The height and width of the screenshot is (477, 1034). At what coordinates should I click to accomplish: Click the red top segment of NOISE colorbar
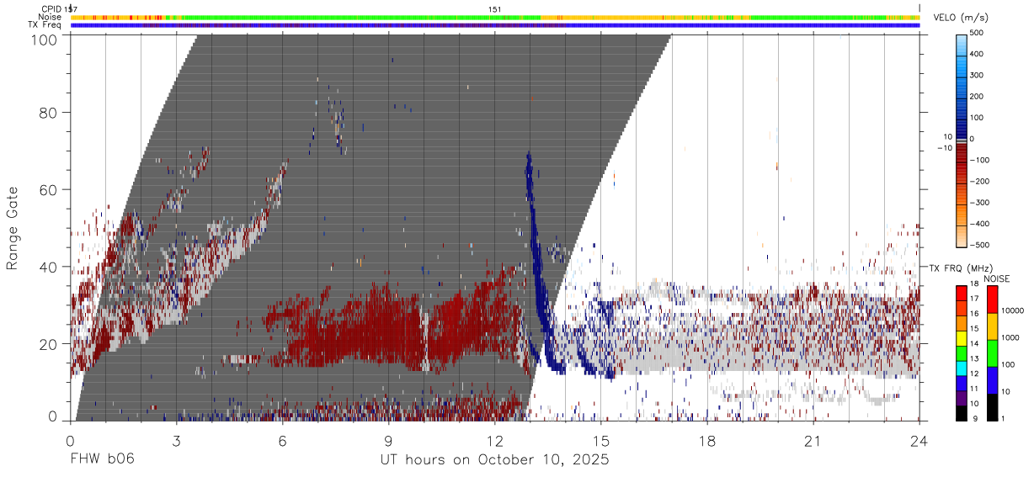992,299
